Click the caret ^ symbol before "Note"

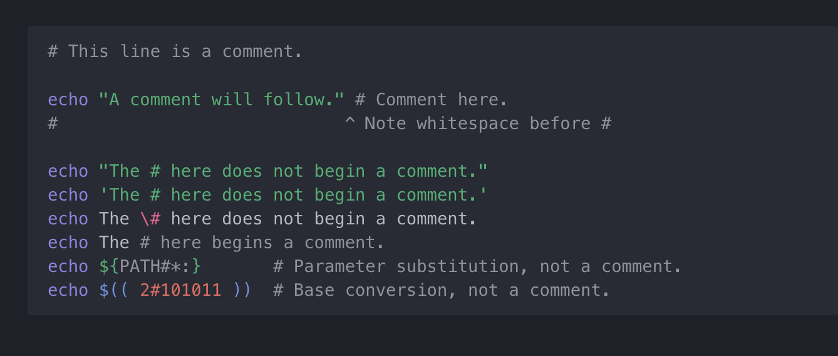(349, 123)
